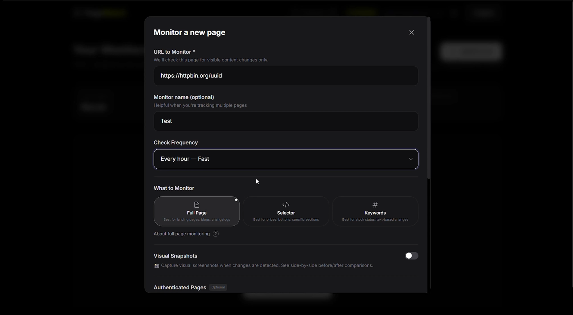The width and height of the screenshot is (573, 315).
Task: Close the Monitor a new page dialog
Action: [411, 32]
